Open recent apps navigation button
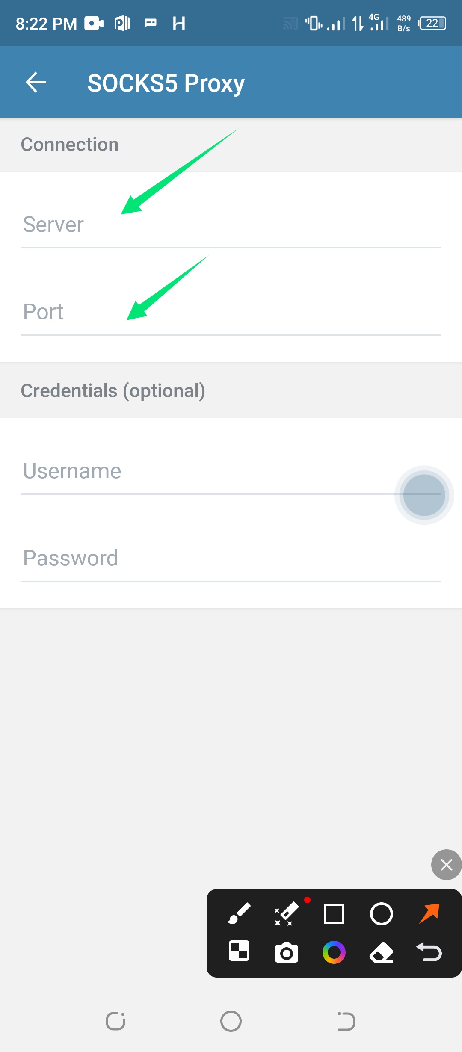Viewport: 462px width, 1052px height. pyautogui.click(x=115, y=1021)
